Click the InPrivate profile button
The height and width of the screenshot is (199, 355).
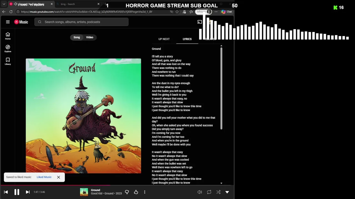click(204, 12)
